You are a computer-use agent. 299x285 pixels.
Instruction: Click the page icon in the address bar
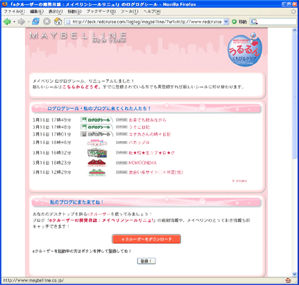(x=68, y=22)
